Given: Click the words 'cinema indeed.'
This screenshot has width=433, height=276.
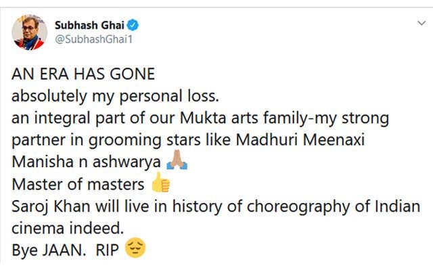Looking at the screenshot, I should click(x=68, y=228).
